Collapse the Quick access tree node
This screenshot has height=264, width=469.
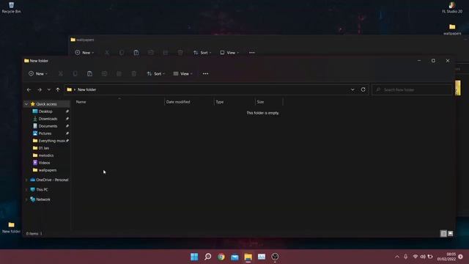coord(26,104)
